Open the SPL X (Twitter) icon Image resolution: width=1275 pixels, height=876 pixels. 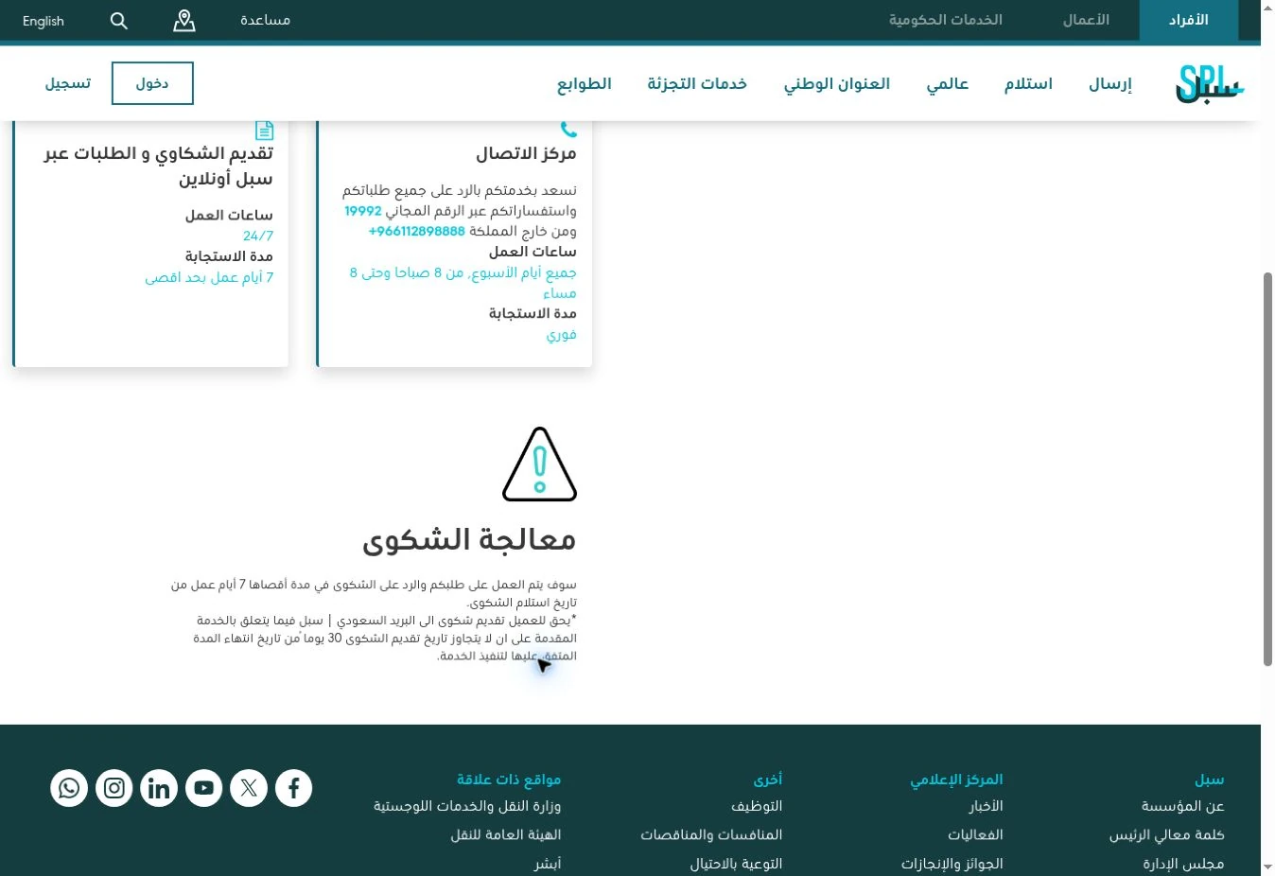click(x=249, y=788)
